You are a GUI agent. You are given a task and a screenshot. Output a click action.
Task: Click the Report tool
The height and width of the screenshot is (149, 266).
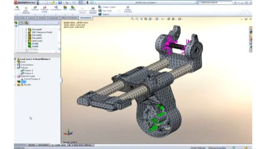[x=104, y=14]
